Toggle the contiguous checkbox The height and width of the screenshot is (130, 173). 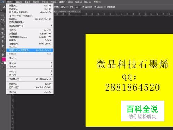click(x=95, y=7)
